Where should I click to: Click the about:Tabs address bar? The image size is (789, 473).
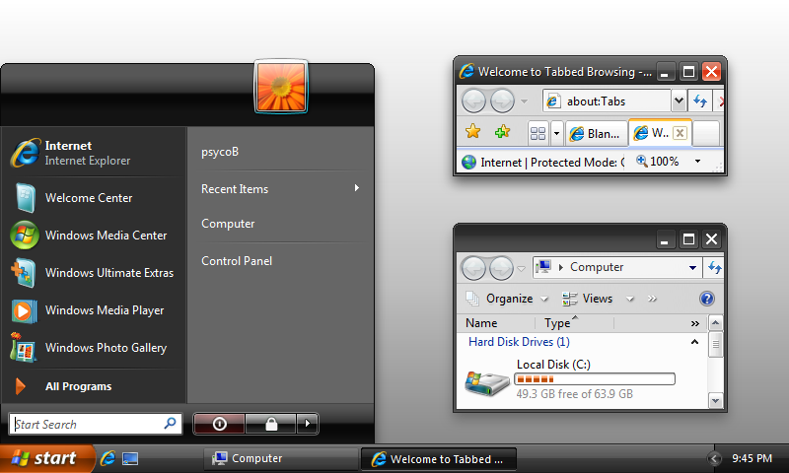[607, 101]
